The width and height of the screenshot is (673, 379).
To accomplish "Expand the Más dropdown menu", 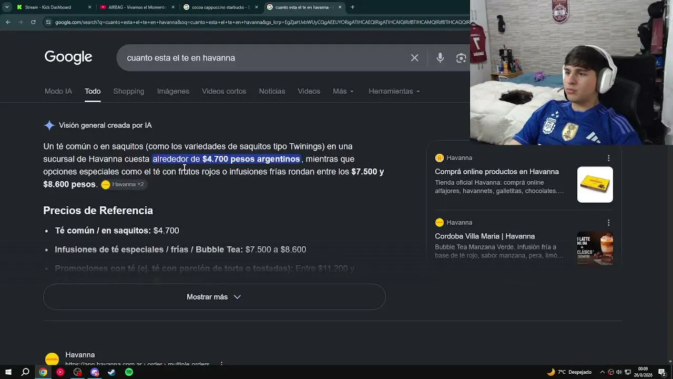I will (343, 91).
